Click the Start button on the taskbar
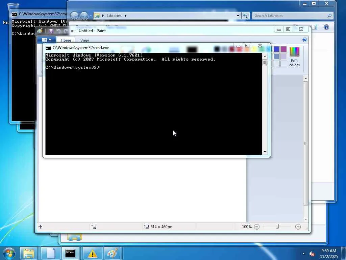The image size is (346, 260). [9, 253]
